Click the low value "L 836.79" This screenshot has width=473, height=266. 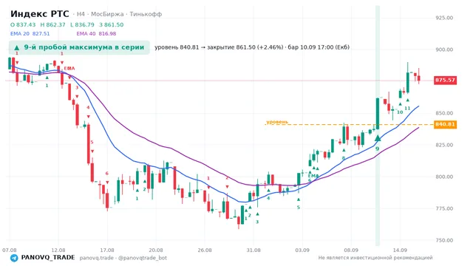pyautogui.click(x=82, y=24)
